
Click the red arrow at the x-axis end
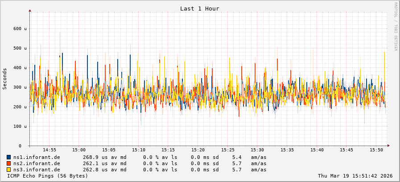point(388,146)
